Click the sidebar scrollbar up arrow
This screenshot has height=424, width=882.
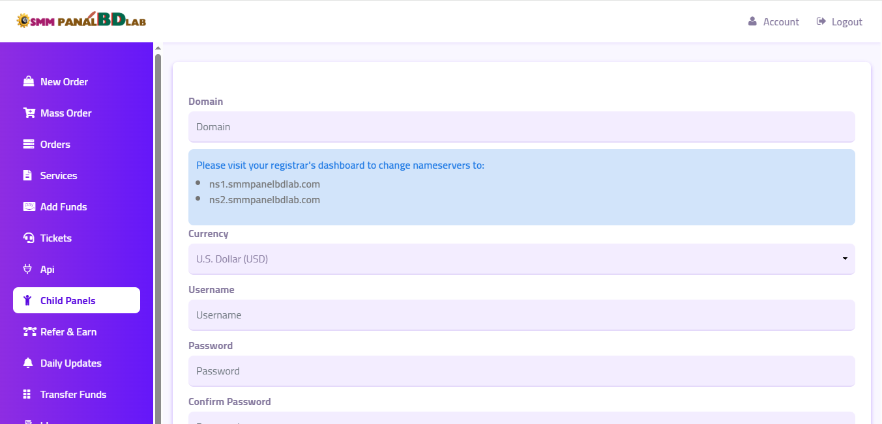[x=157, y=48]
